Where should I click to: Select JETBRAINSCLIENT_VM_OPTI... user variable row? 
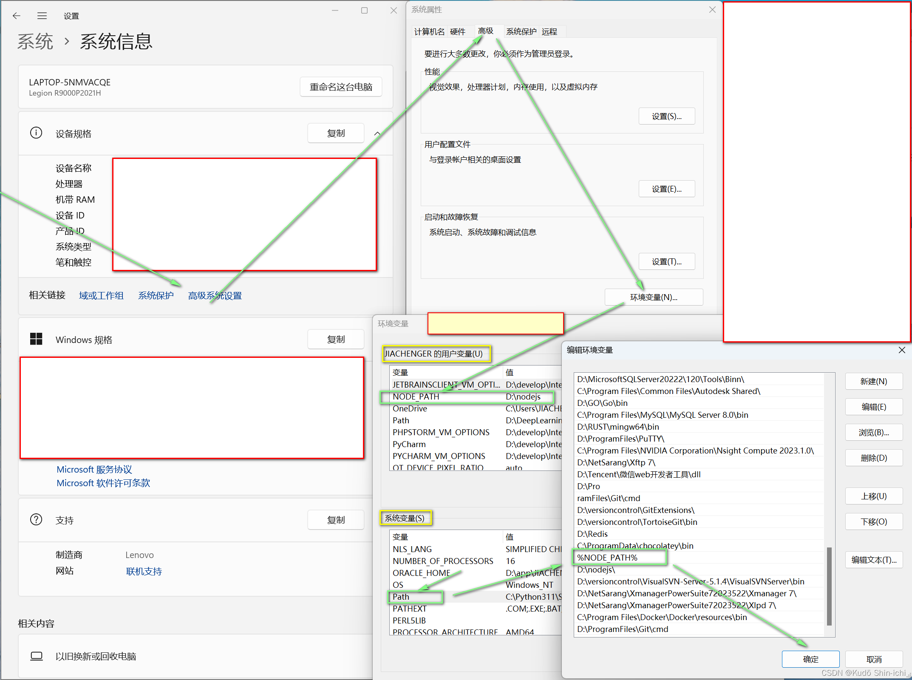click(476, 385)
